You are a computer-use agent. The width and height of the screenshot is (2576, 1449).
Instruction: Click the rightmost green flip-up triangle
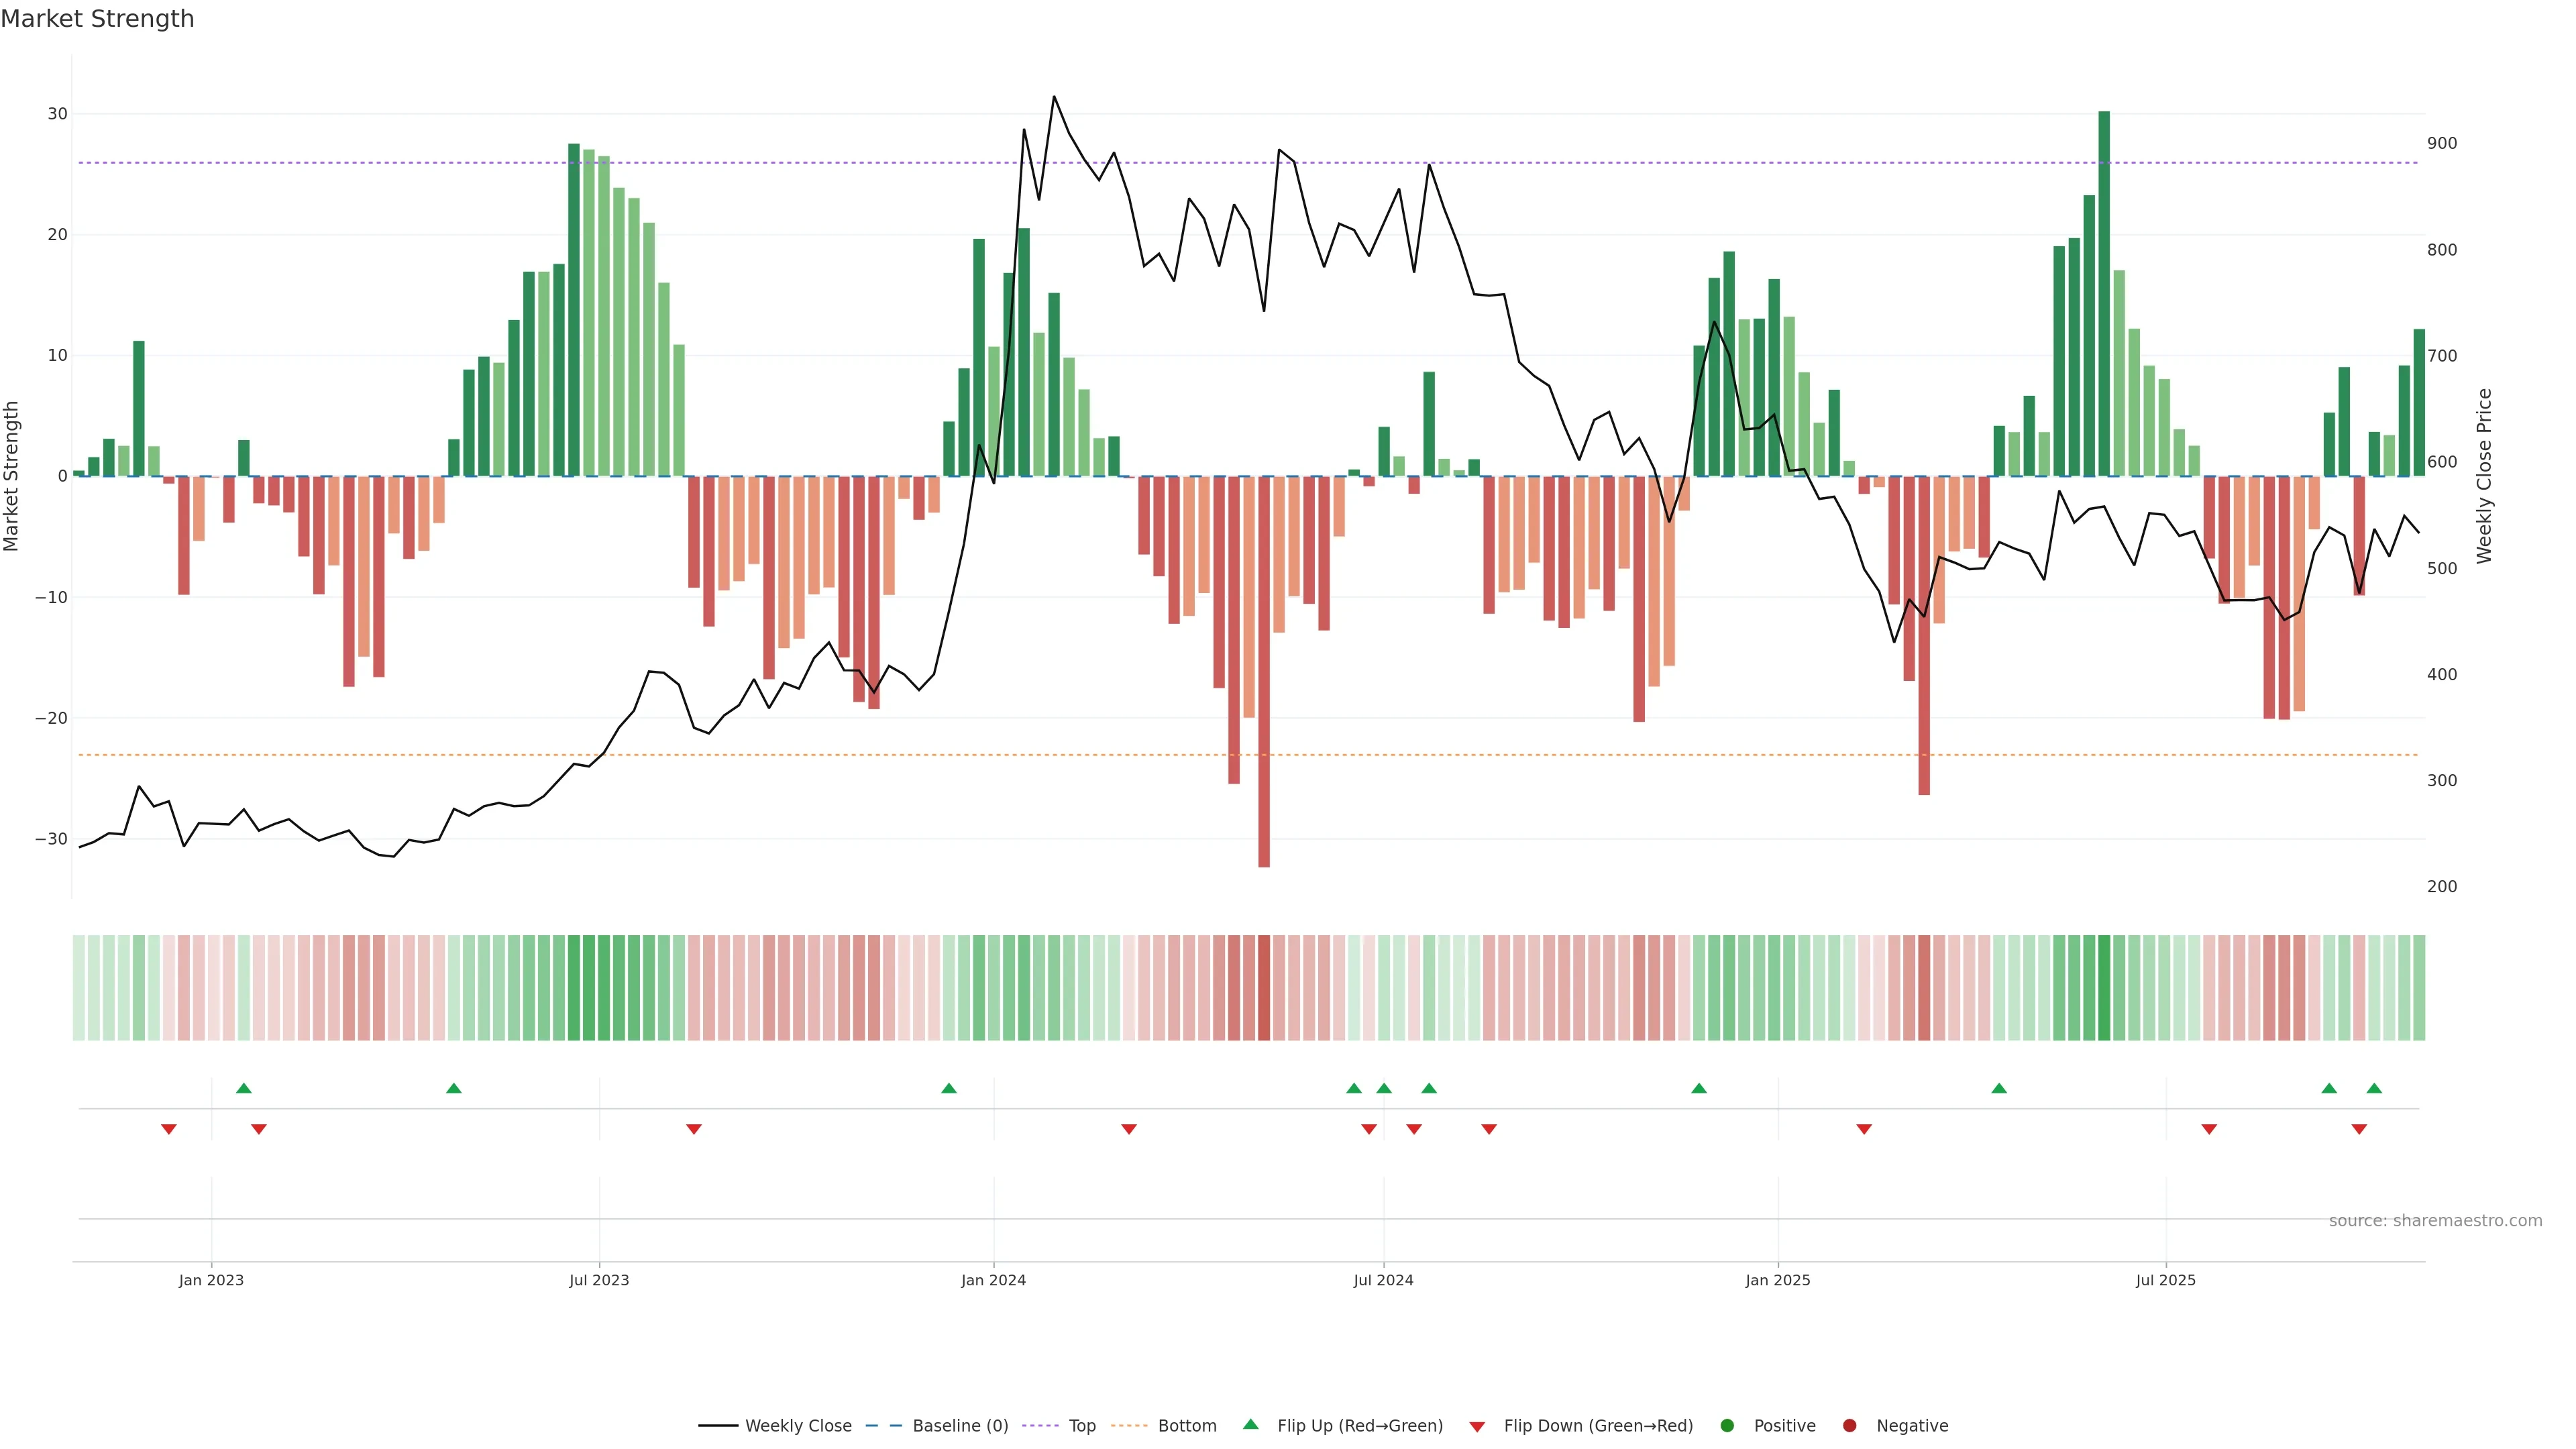pos(2374,1088)
